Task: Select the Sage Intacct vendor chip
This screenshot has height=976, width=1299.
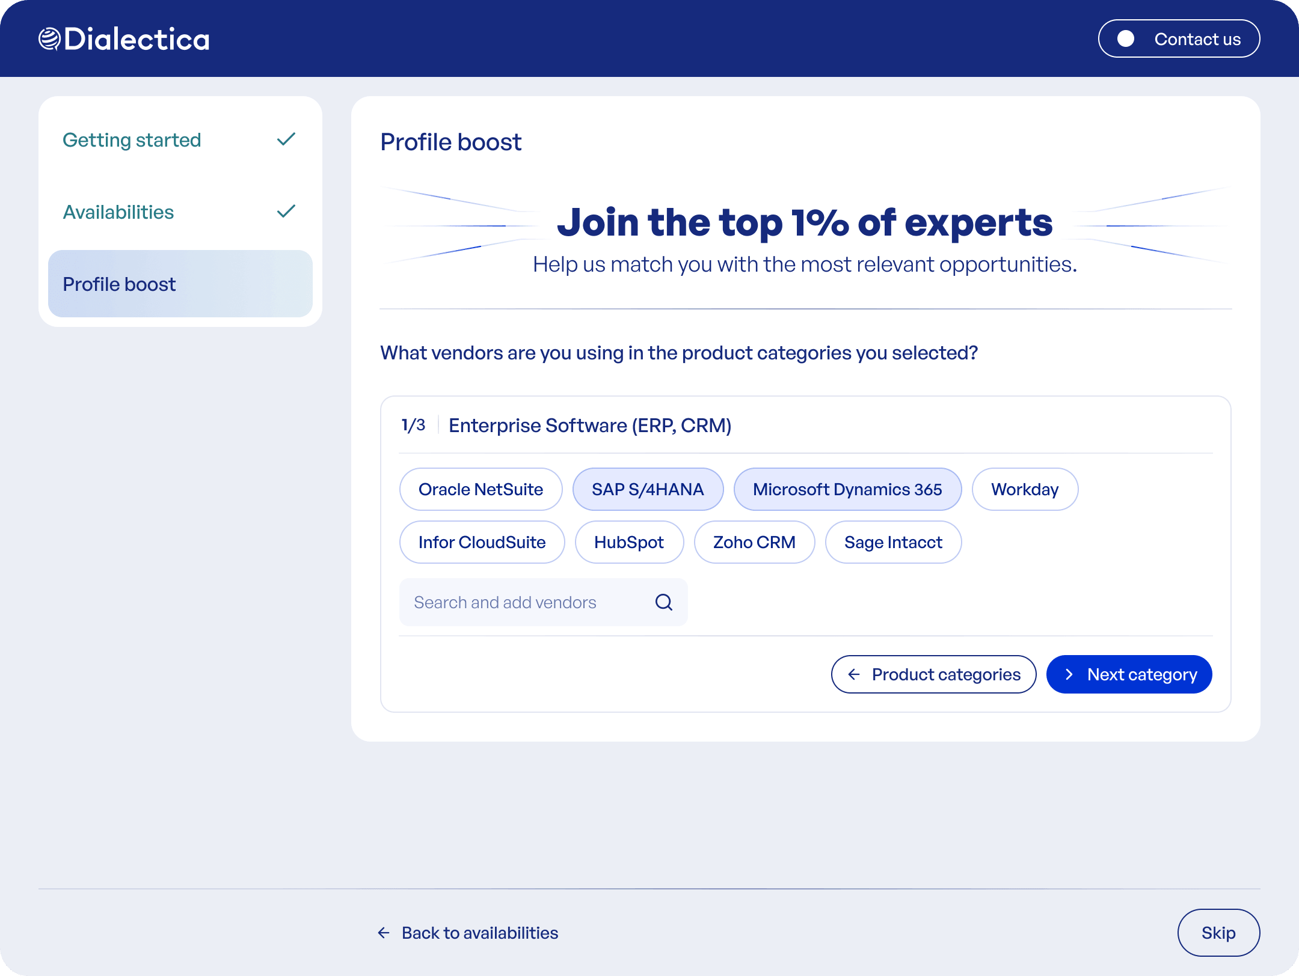Action: pyautogui.click(x=893, y=542)
